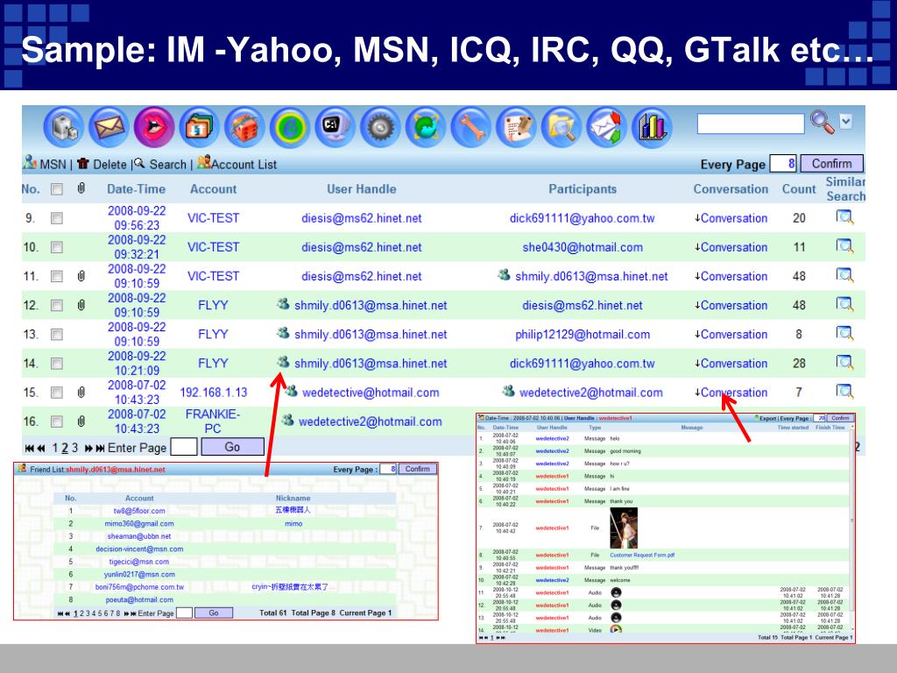The image size is (897, 673).
Task: Click the attachment paperclip on row 11
Action: click(x=81, y=276)
